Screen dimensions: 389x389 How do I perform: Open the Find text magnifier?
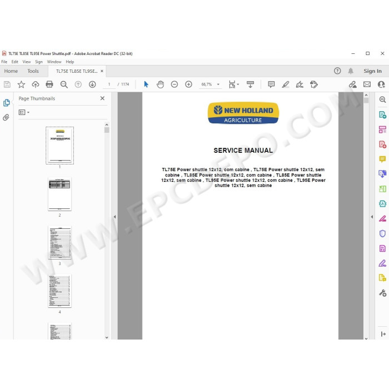(64, 84)
